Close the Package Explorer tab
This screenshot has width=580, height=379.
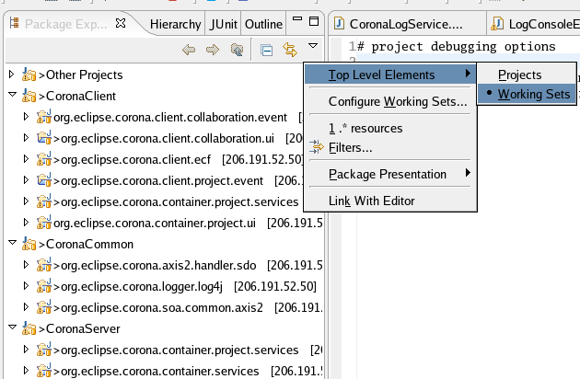coord(121,23)
